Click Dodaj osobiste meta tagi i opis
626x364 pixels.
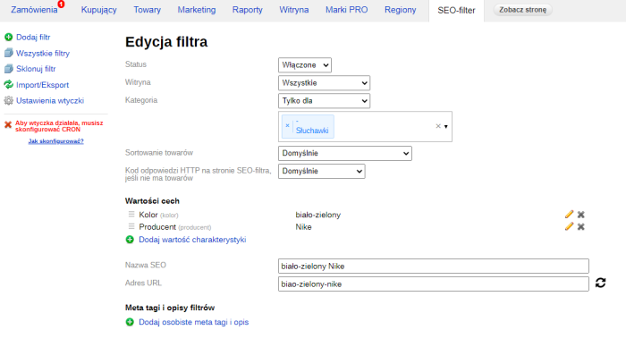(x=194, y=322)
